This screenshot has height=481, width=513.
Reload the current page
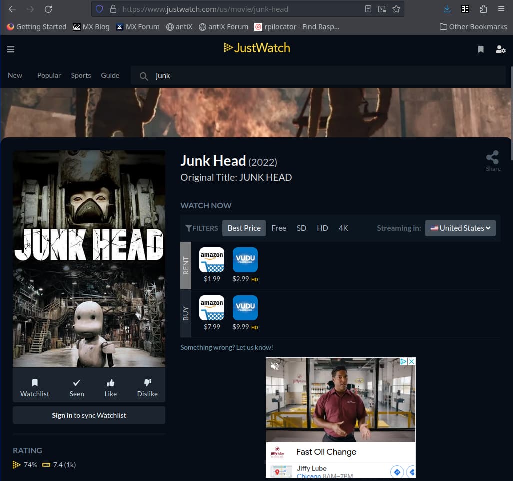(48, 9)
